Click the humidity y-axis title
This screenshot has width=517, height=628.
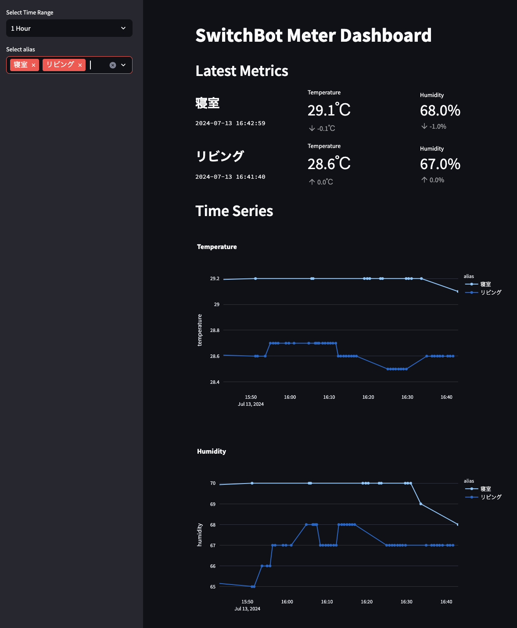(x=200, y=535)
